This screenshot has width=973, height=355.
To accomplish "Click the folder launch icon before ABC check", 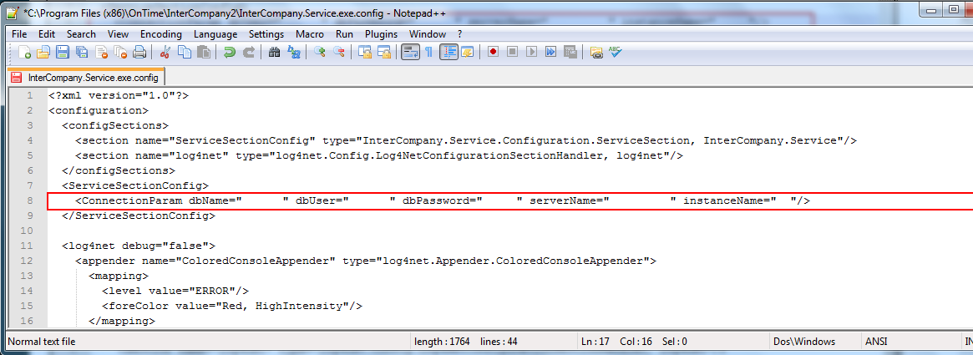I will 595,53.
